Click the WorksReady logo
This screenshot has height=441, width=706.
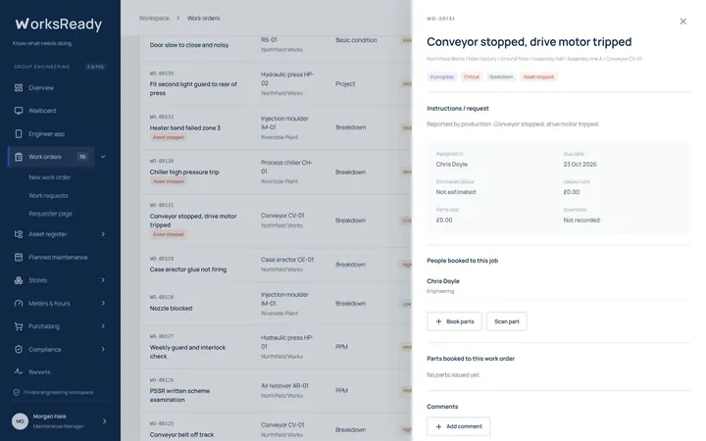59,24
